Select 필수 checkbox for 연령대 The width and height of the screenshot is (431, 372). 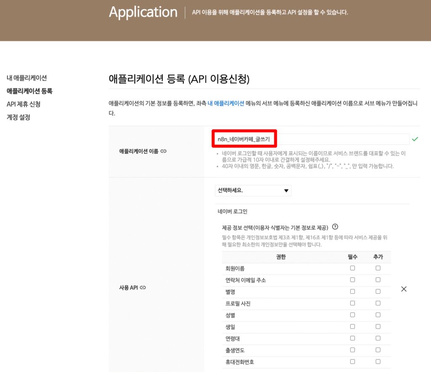click(352, 338)
